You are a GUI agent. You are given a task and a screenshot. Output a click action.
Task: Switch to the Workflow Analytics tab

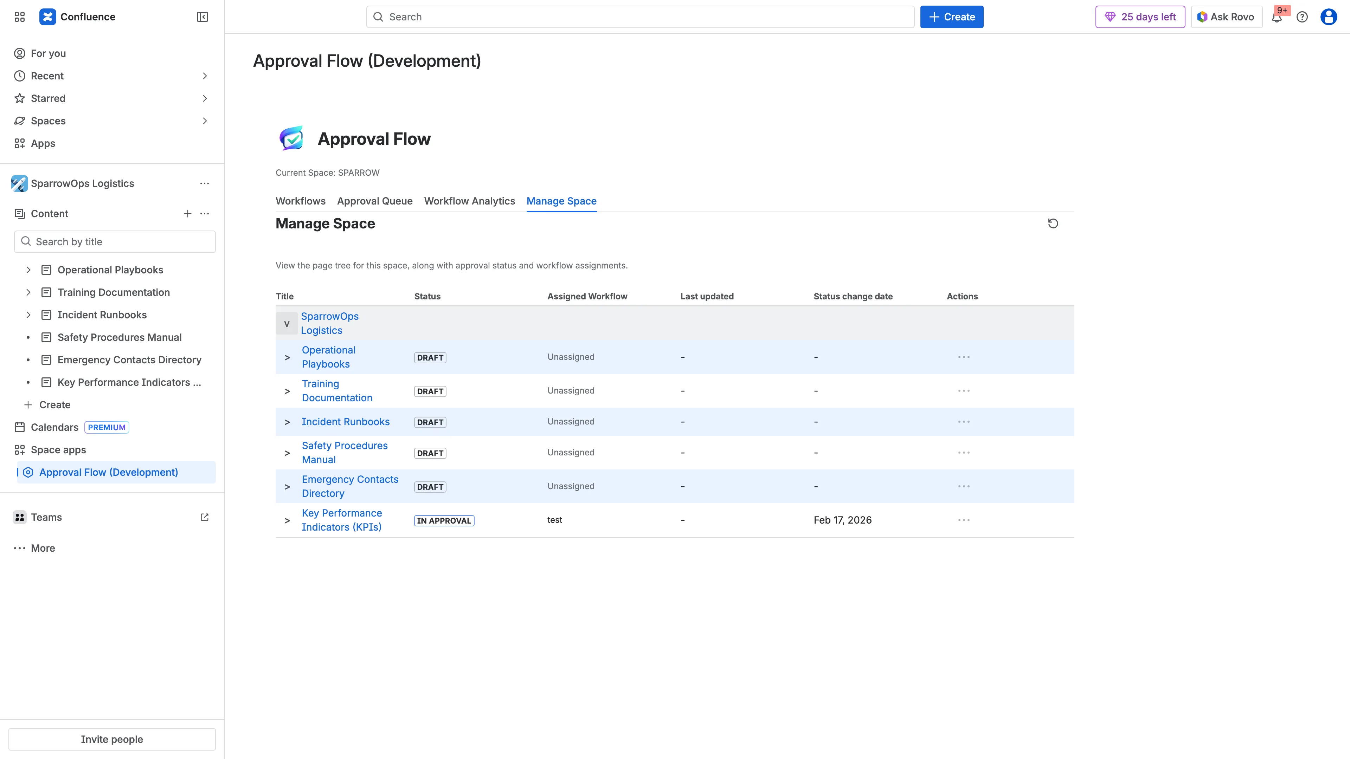tap(469, 201)
